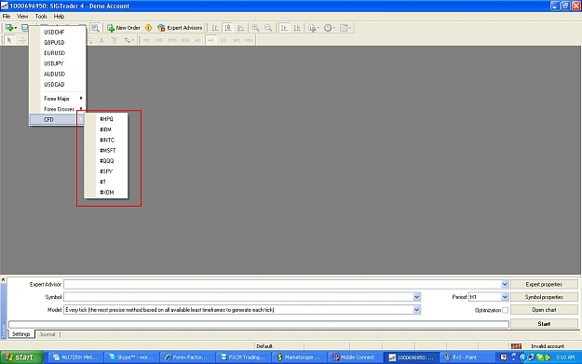Zoom in on the chart
Screen dimensions: 582x364
pos(255,28)
